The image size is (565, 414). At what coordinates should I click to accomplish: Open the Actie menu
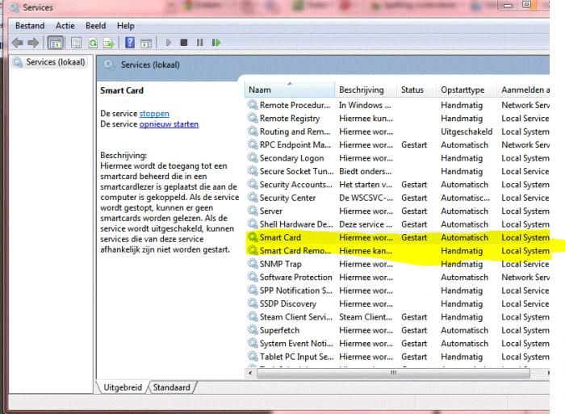point(65,26)
